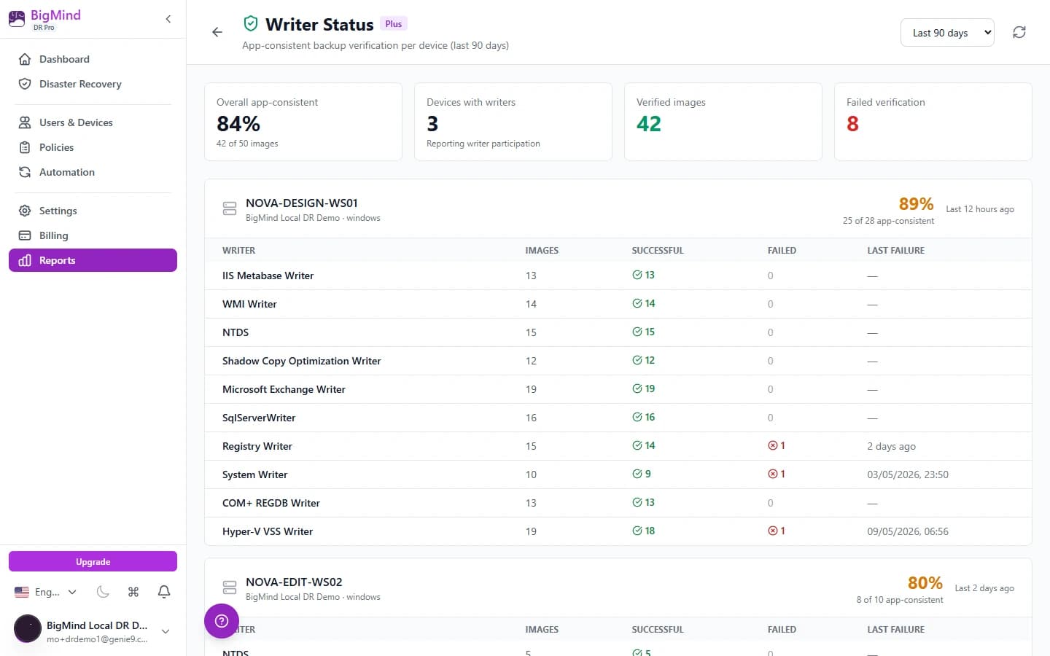Click the 89% score for NOVA-DESIGN-WS01
This screenshot has height=656, width=1050.
tap(916, 204)
